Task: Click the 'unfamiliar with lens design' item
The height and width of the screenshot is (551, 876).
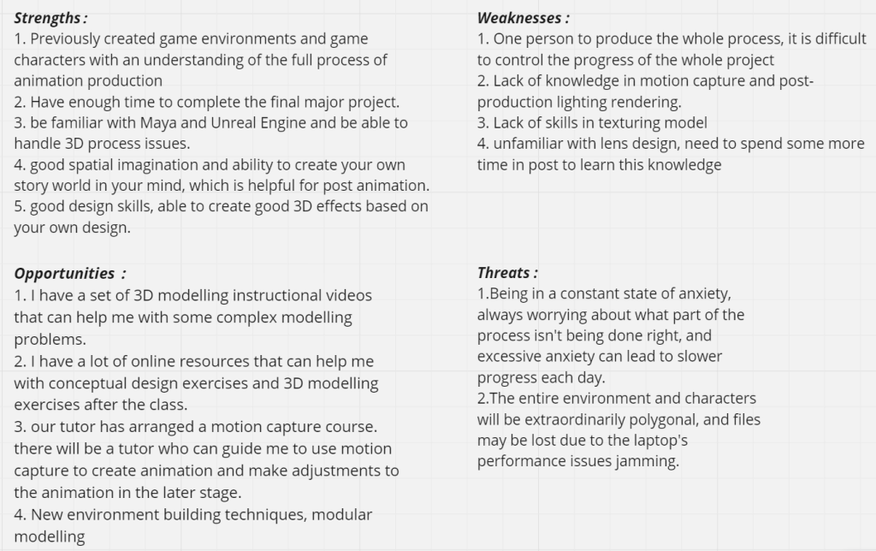Action: 671,144
